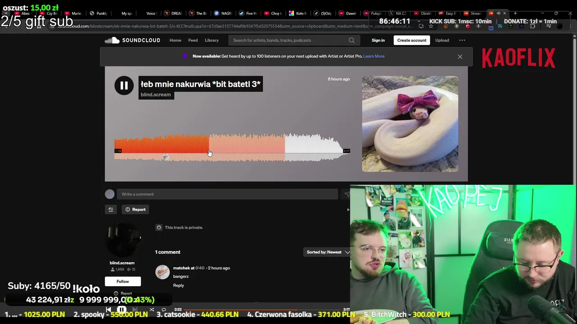The width and height of the screenshot is (577, 324).
Task: Skip to previous track in bottom player
Action: pos(108,310)
